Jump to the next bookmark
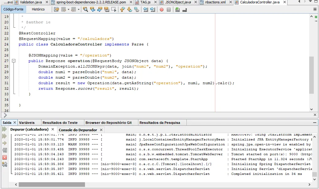The image size is (319, 189). pyautogui.click(x=129, y=10)
